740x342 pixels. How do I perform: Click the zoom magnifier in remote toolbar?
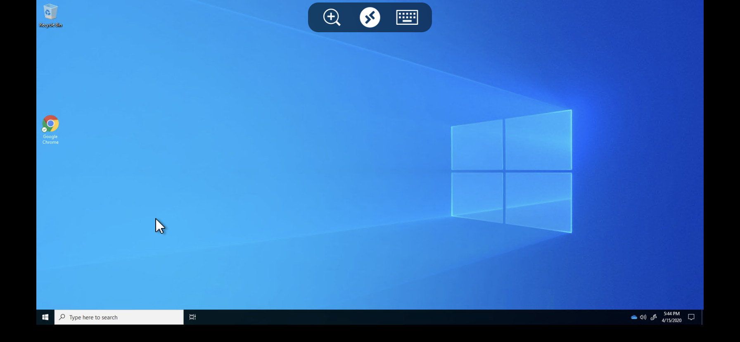click(x=332, y=18)
